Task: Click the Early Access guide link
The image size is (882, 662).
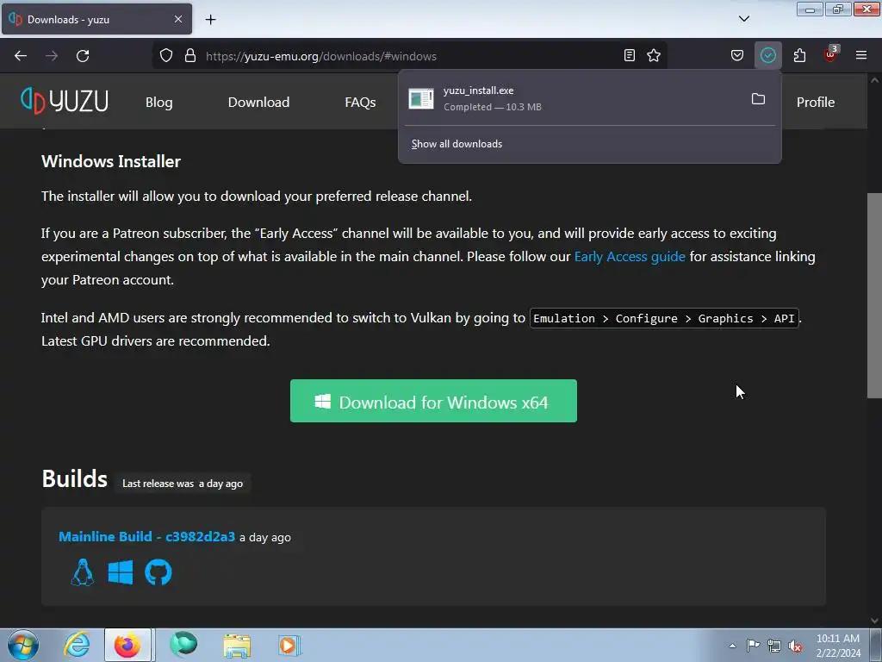Action: pyautogui.click(x=630, y=257)
